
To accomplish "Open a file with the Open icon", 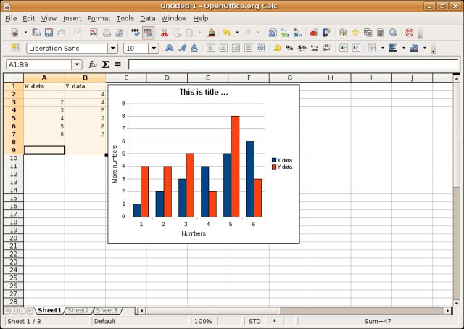I will pos(36,33).
